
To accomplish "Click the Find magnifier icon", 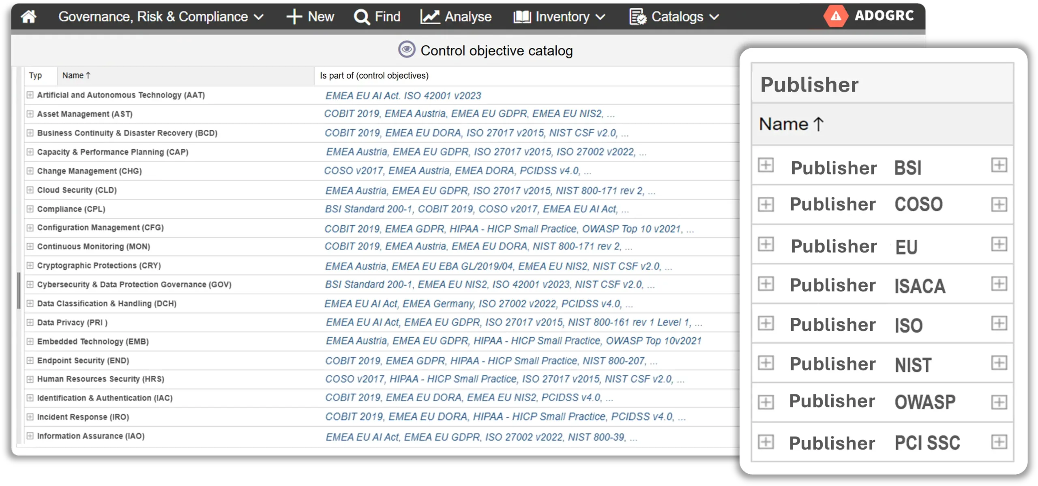I will point(361,17).
